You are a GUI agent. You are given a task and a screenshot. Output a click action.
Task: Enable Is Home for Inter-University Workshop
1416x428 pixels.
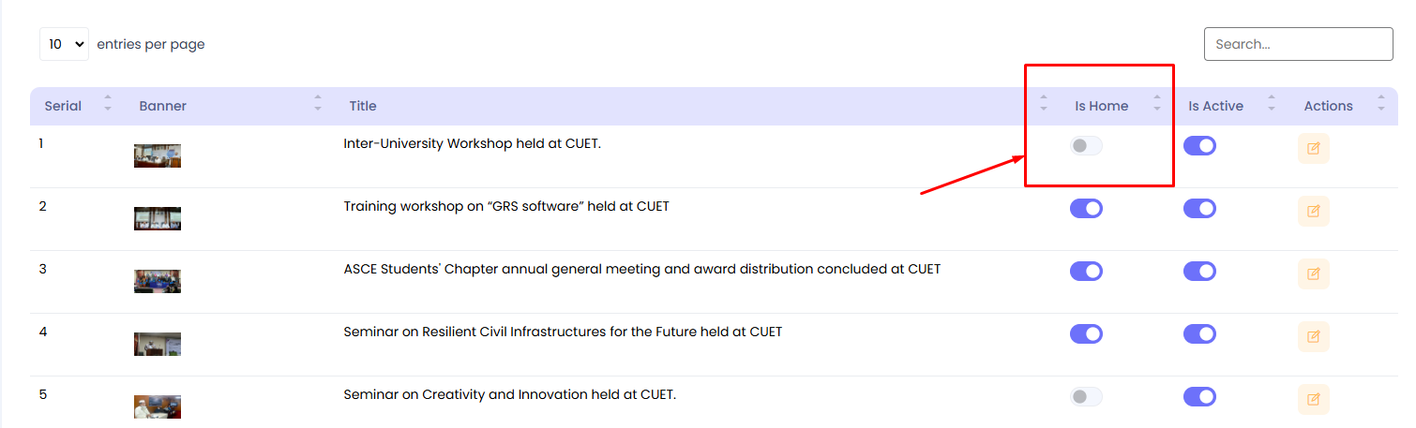[x=1086, y=146]
